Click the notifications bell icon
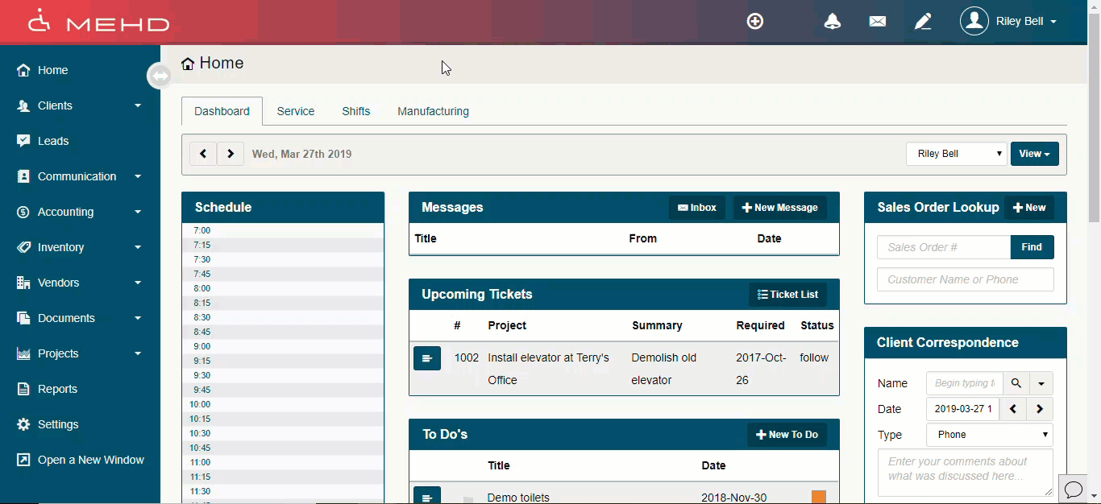Screen dimensions: 1101x504 point(833,21)
